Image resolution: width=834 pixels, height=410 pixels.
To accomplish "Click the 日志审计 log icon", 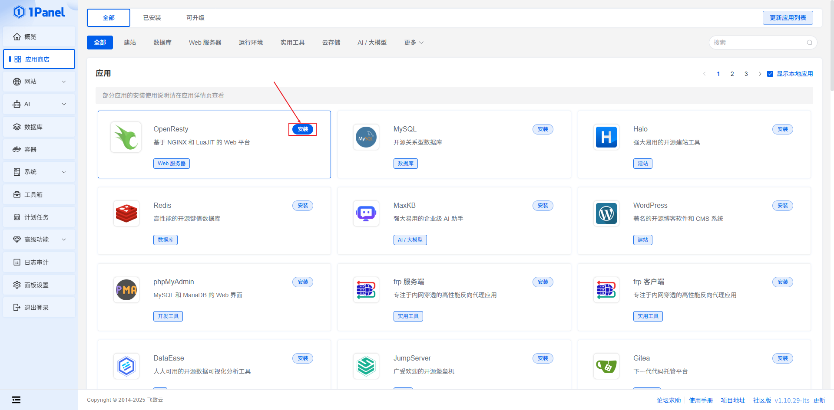I will pos(17,262).
